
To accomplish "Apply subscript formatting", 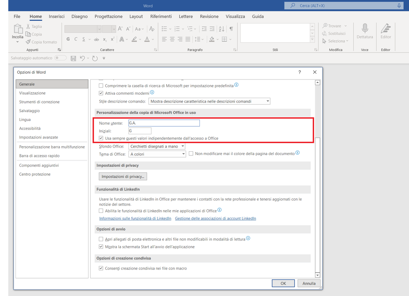I will 105,39.
